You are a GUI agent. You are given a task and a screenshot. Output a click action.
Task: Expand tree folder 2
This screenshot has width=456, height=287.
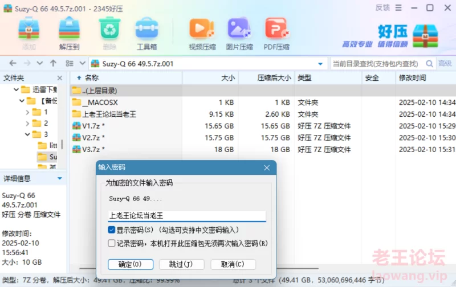(27, 124)
